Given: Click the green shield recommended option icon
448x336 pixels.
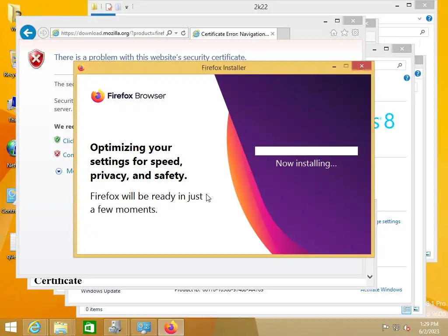Looking at the screenshot, I should pyautogui.click(x=57, y=140).
